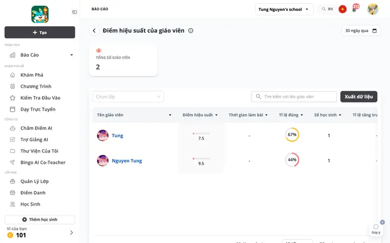Click the coin icon in wallet
Viewport: 390px width, 243px height.
pos(10,235)
